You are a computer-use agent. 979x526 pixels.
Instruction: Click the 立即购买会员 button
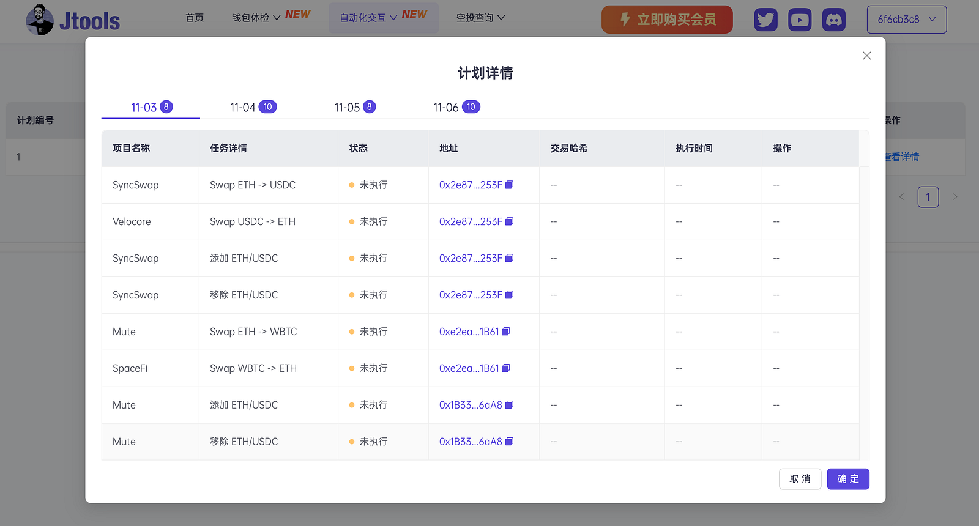pos(667,20)
